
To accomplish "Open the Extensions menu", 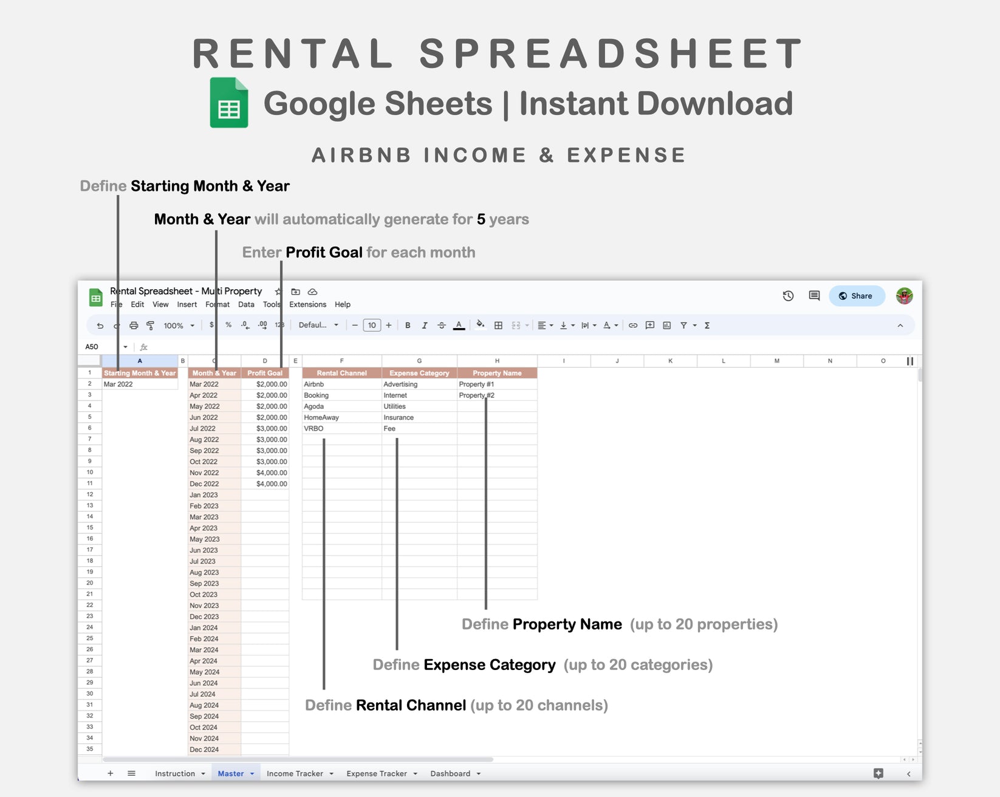I will [307, 304].
